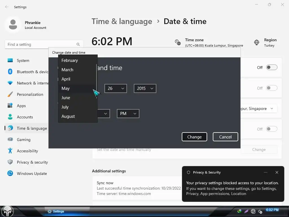Viewport: 289px width, 217px height.
Task: Open the day dropdown showing 26
Action: tap(115, 88)
